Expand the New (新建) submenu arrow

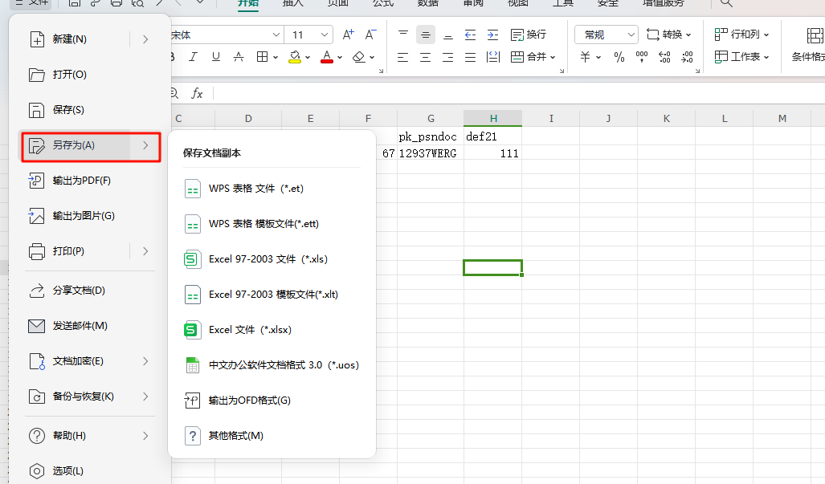coord(145,39)
